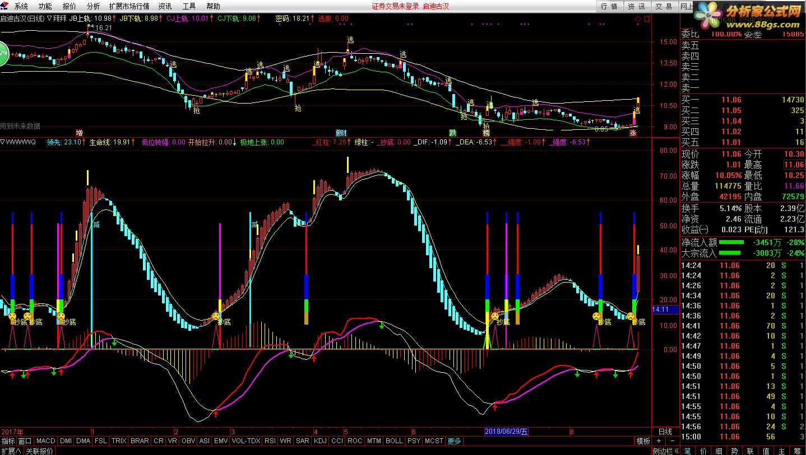Select the 指标 tab in bottom bar
This screenshot has width=806, height=455.
click(8, 441)
